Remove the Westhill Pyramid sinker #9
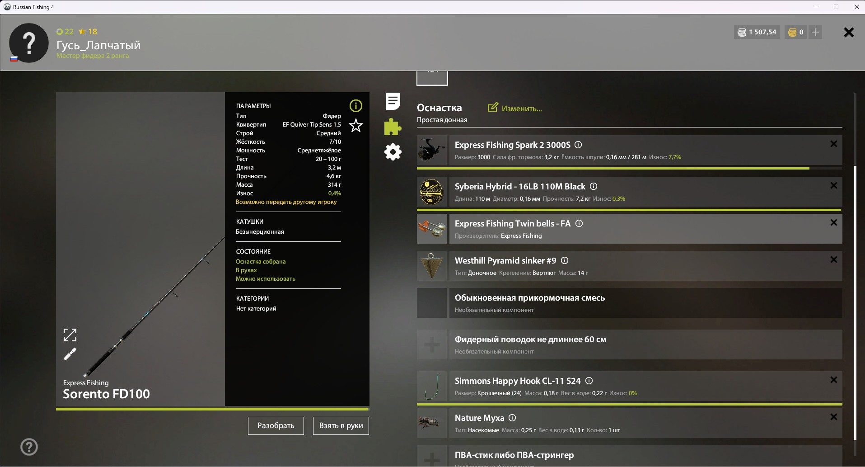Image resolution: width=865 pixels, height=467 pixels. pyautogui.click(x=834, y=259)
